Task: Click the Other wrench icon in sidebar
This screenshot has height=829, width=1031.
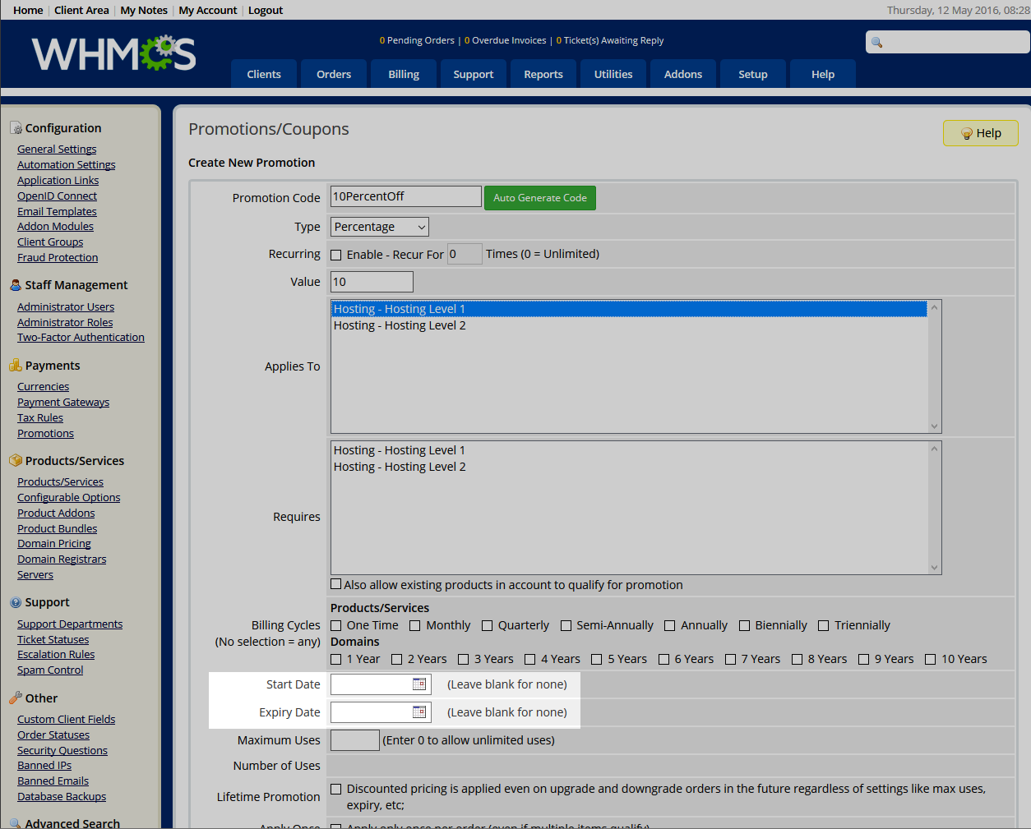Action: click(x=16, y=698)
